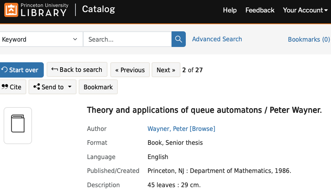Viewport: 331px width, 195px height.
Task: Click the Princeton University Library logo
Action: point(36,10)
